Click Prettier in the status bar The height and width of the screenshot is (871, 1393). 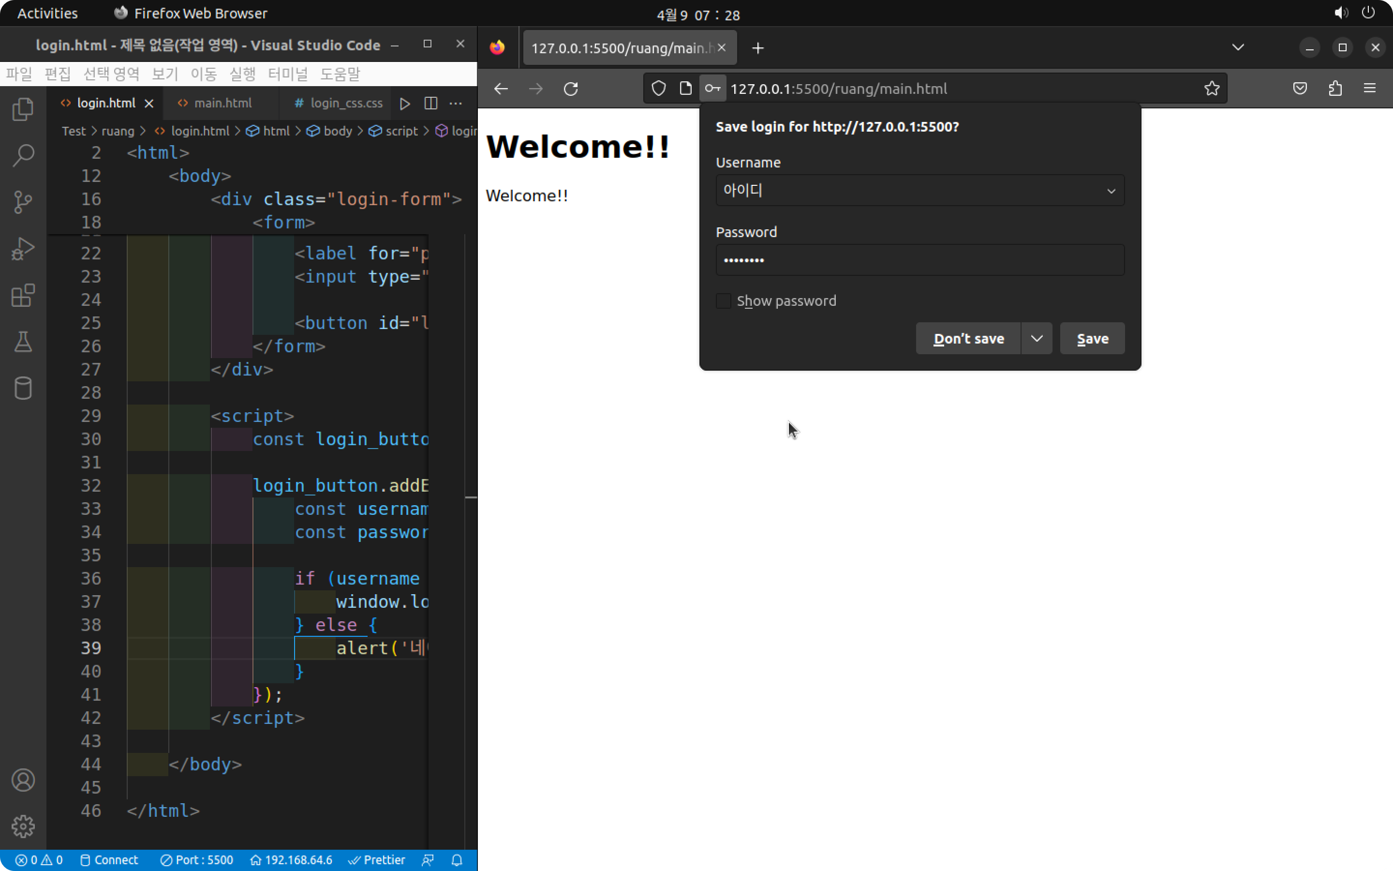377,860
